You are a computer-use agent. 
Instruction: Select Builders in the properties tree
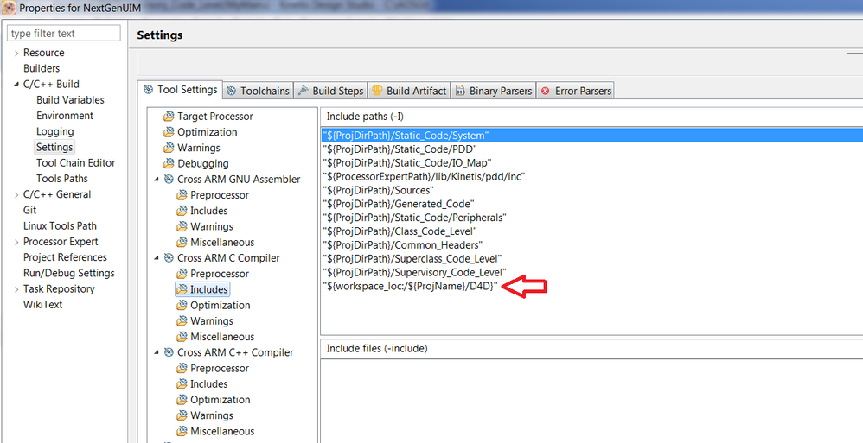coord(42,69)
